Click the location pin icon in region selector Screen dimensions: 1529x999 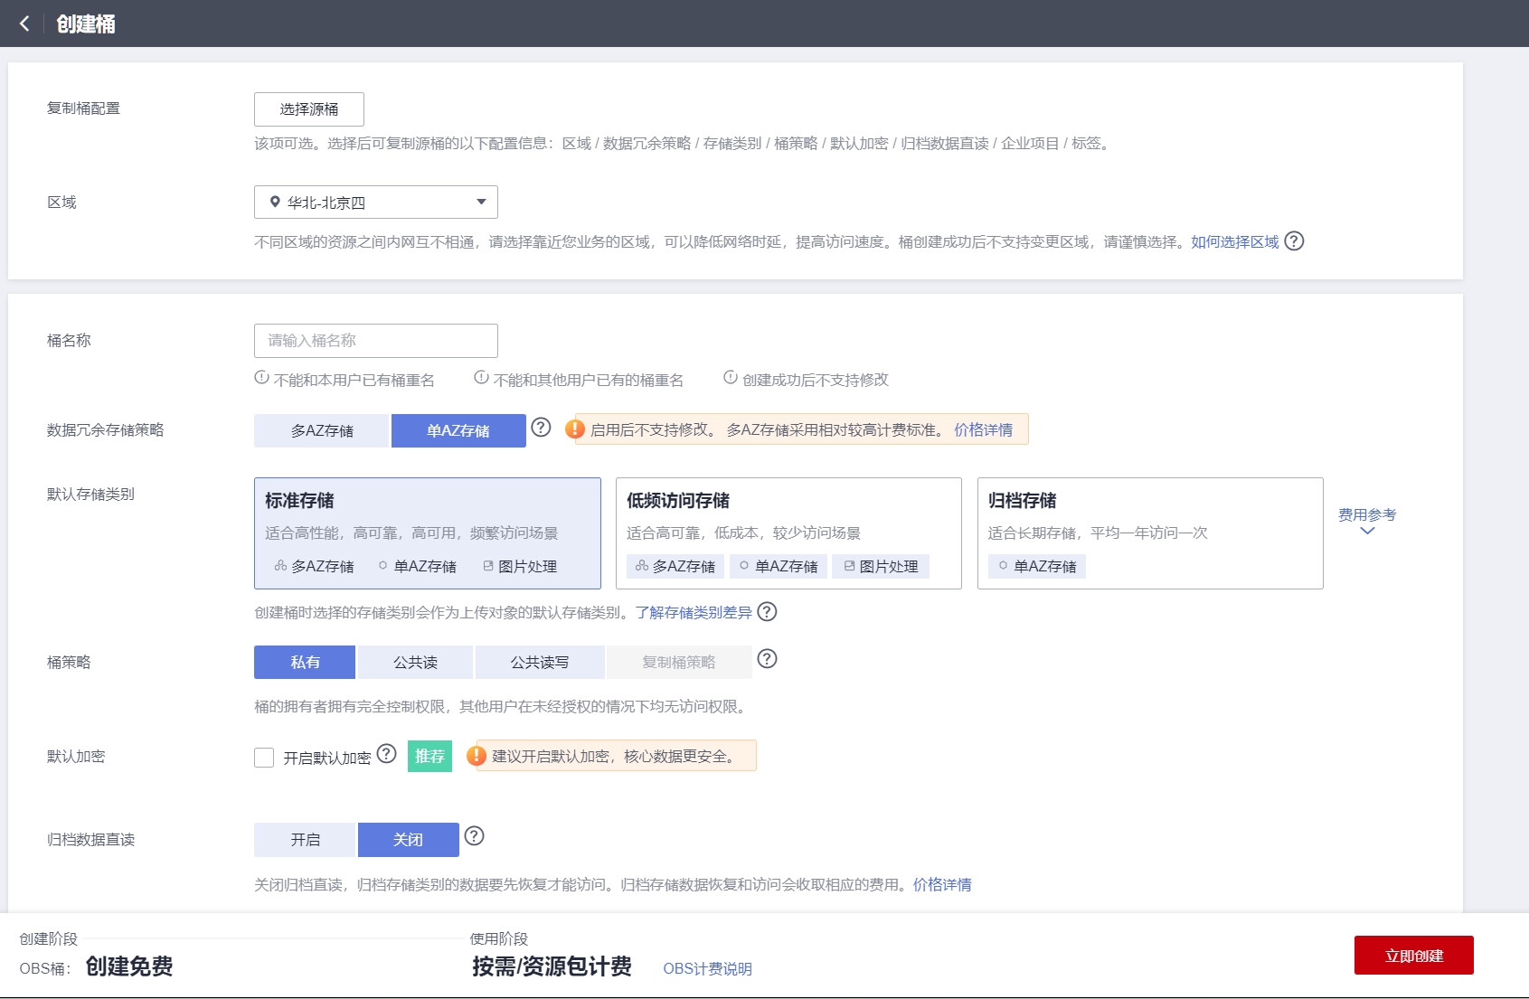(x=275, y=203)
